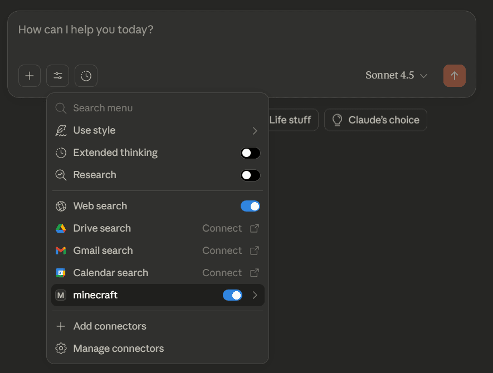The image size is (493, 373).
Task: Click the Google Drive icon
Action: click(x=61, y=228)
